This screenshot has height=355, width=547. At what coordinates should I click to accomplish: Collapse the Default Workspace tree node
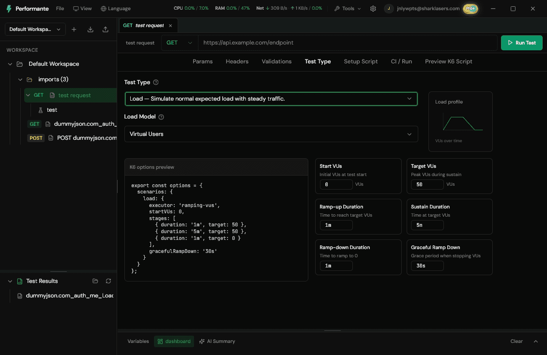click(10, 64)
